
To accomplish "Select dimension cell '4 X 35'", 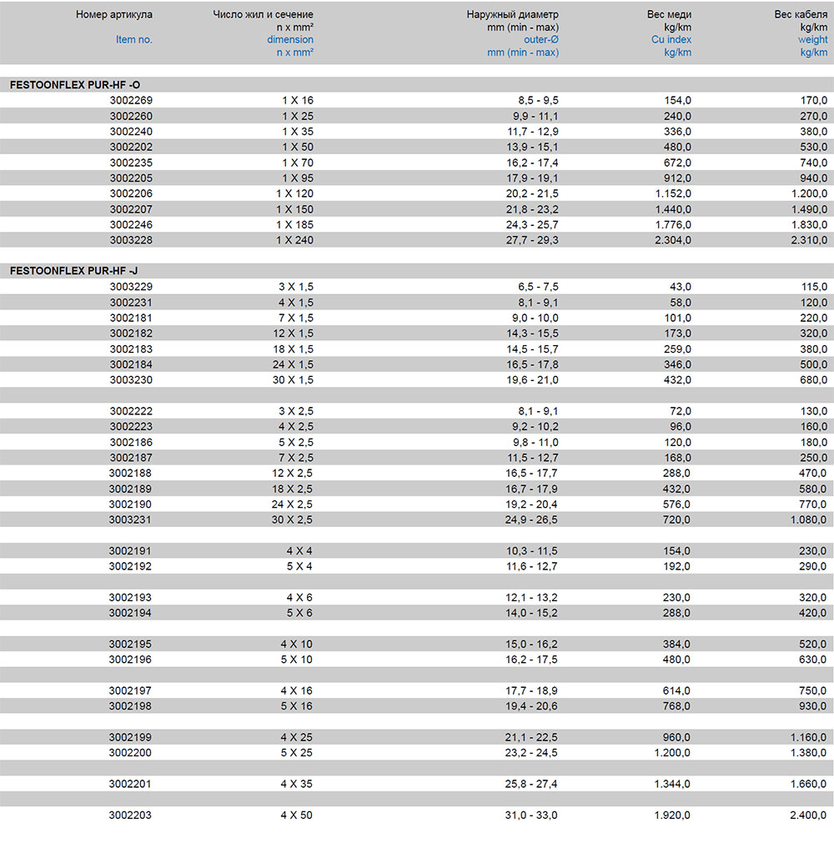I will [296, 784].
